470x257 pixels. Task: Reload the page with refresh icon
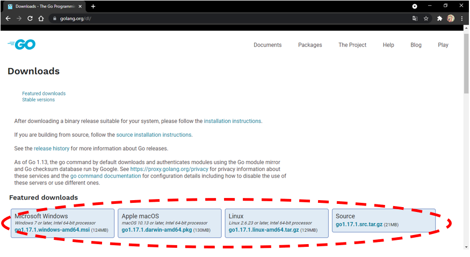tap(30, 18)
